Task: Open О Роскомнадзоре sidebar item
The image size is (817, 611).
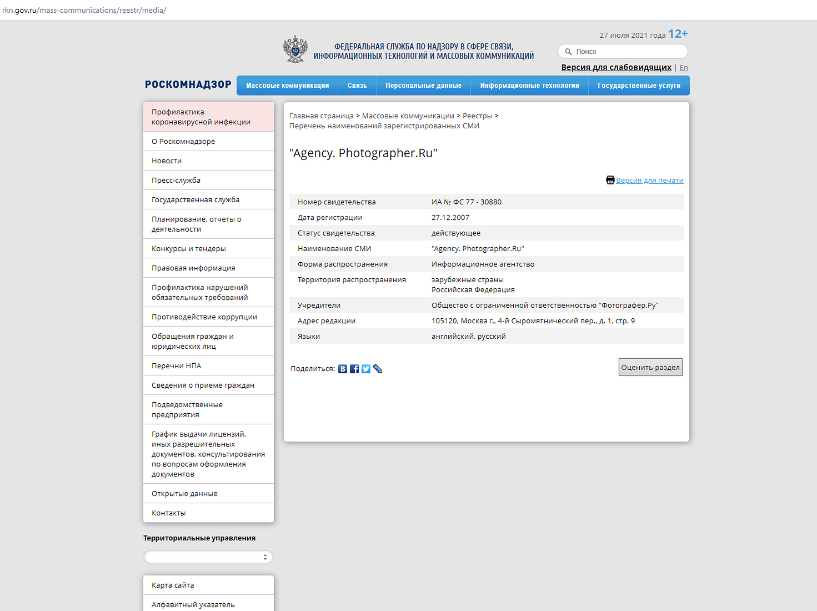Action: point(208,141)
